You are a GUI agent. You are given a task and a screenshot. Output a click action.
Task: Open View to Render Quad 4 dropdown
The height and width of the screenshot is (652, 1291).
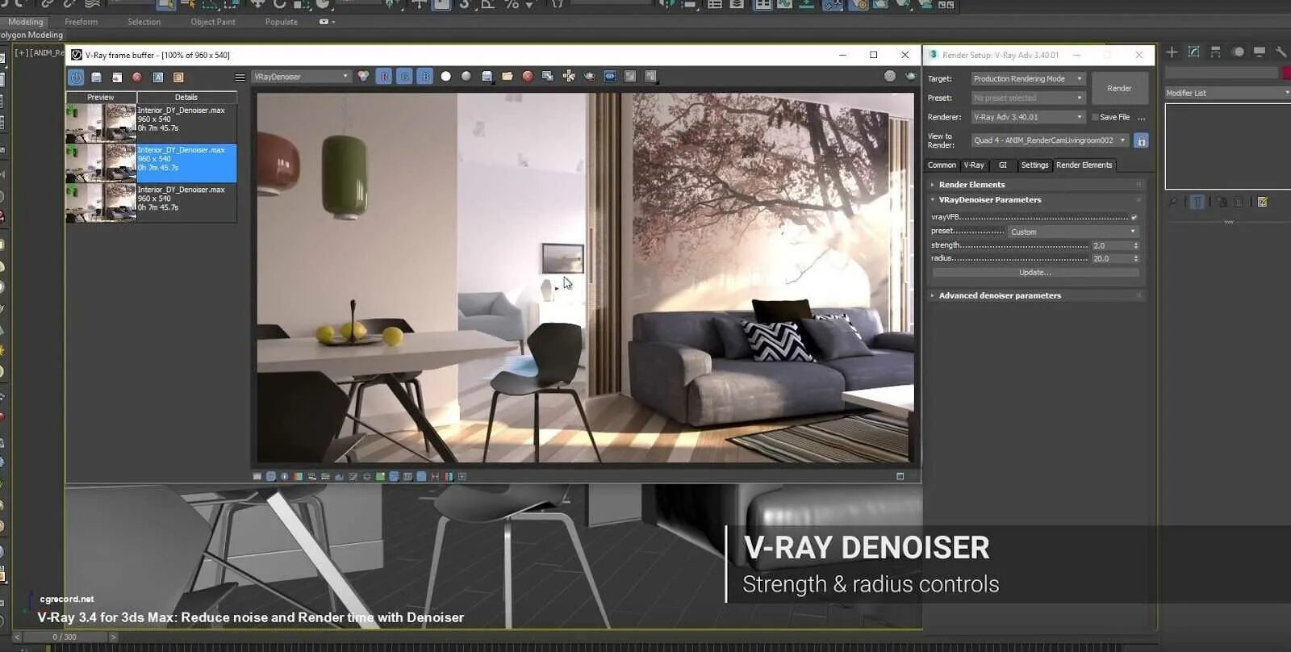click(x=1050, y=140)
